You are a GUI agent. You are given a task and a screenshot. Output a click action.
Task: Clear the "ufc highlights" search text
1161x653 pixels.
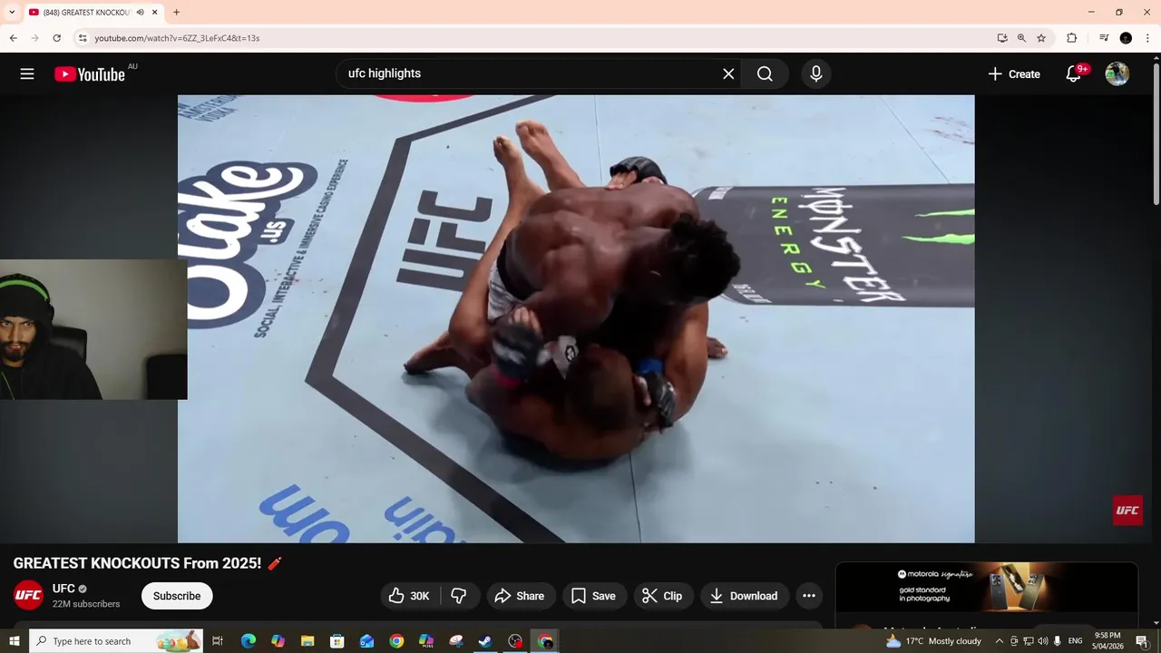point(728,74)
